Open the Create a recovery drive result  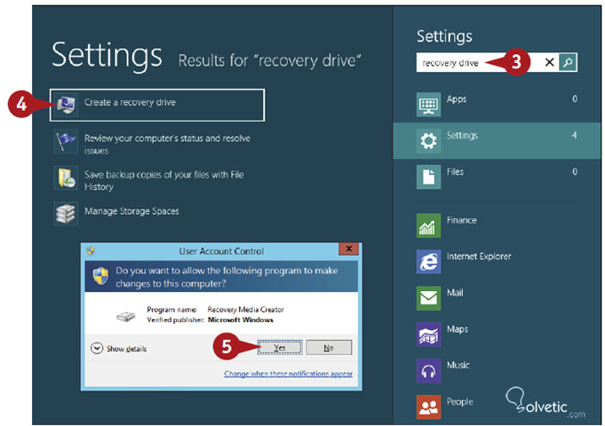click(x=157, y=105)
